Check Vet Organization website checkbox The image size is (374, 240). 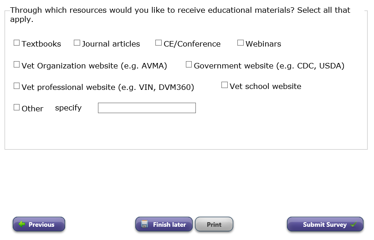pyautogui.click(x=17, y=65)
